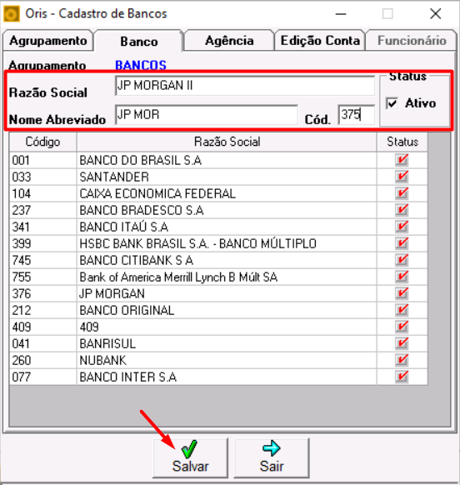Click the green checkmark Salvar icon
The width and height of the screenshot is (460, 485).
189,449
